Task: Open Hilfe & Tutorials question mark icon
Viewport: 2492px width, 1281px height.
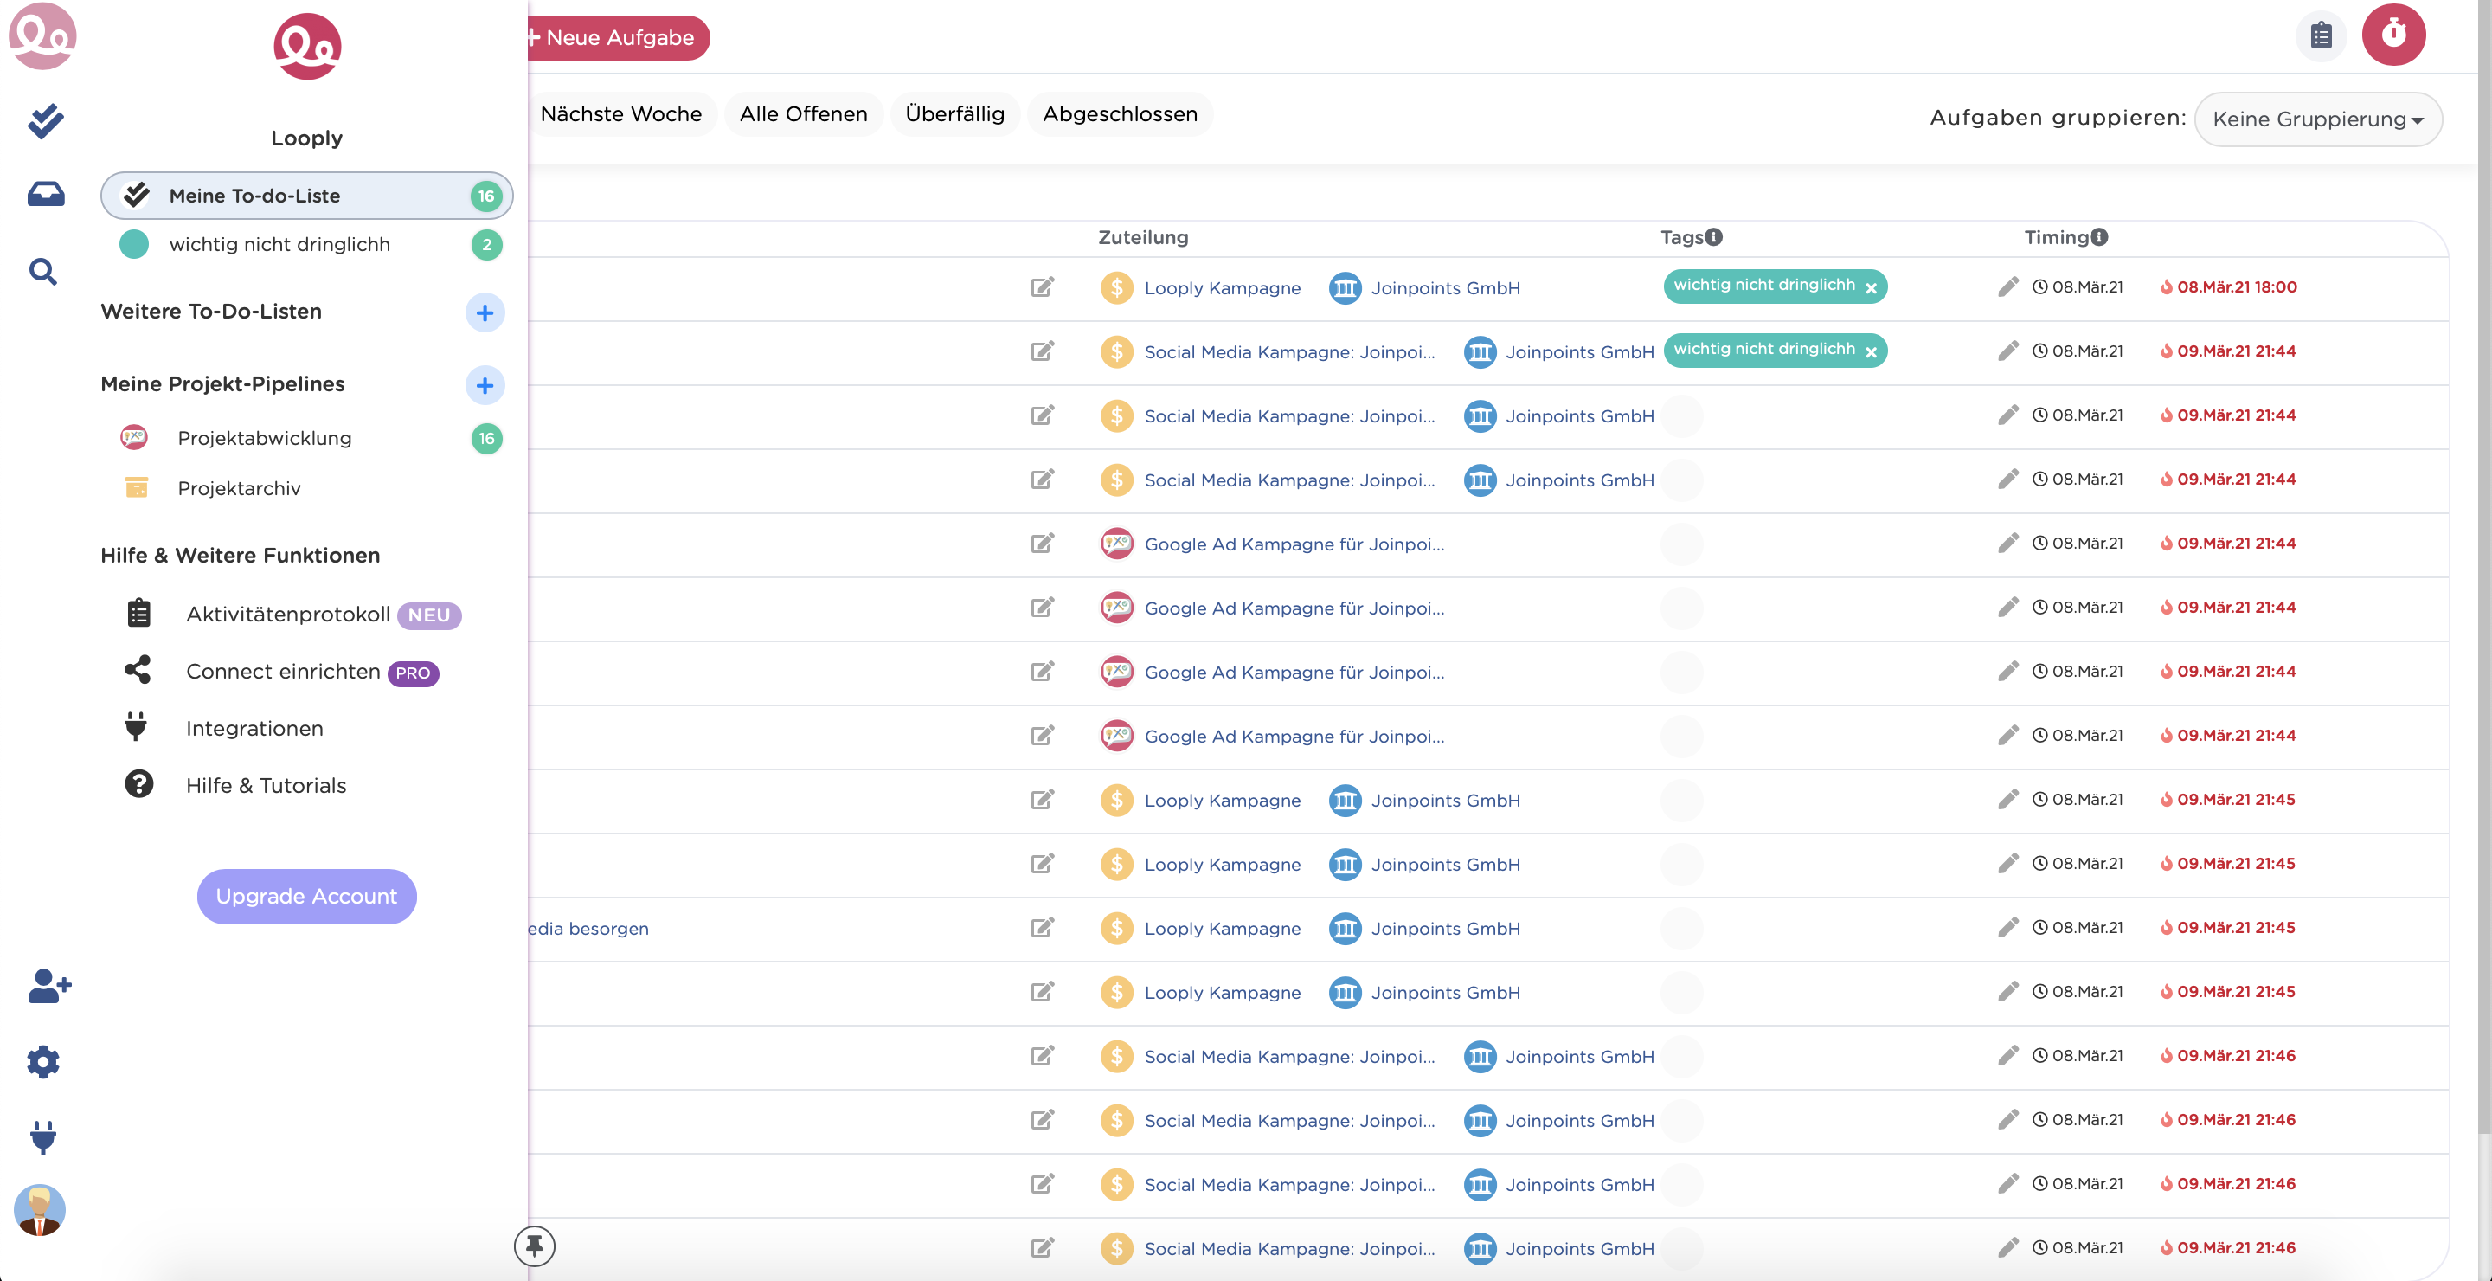Action: (x=138, y=785)
